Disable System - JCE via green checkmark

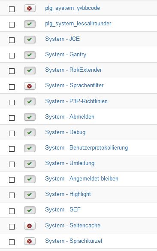pos(30,40)
